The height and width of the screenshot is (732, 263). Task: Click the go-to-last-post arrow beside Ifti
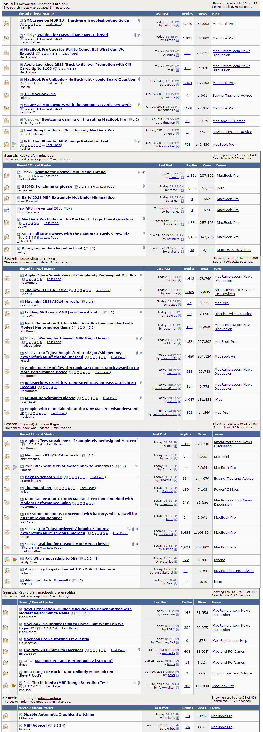[177, 70]
